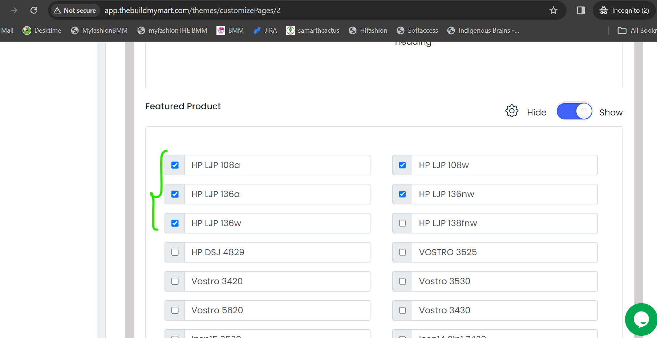The height and width of the screenshot is (338, 657).
Task: Uncheck the HP LJP 136w checkbox
Action: (175, 223)
